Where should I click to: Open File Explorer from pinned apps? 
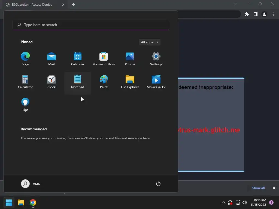130,82
